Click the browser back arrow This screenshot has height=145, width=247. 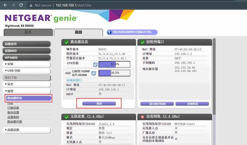(5, 5)
